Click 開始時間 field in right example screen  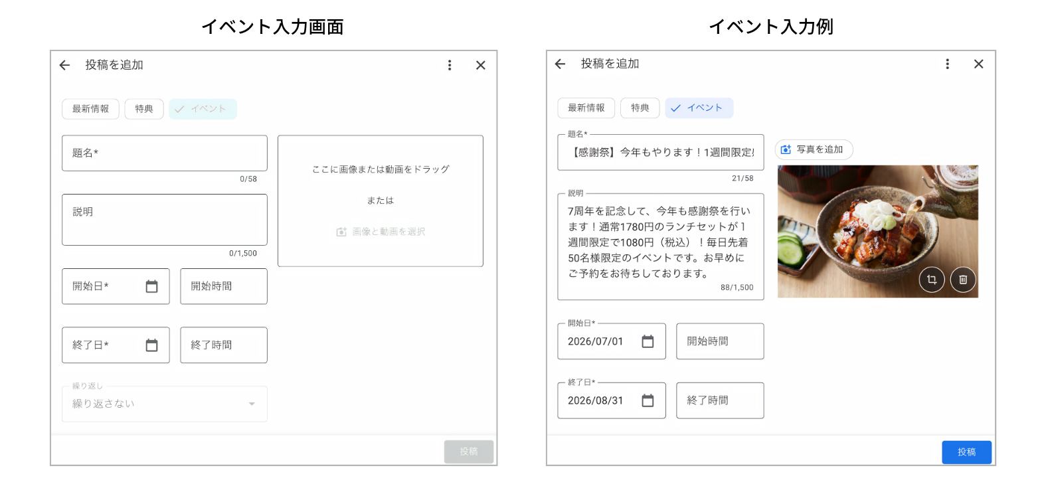pos(720,341)
